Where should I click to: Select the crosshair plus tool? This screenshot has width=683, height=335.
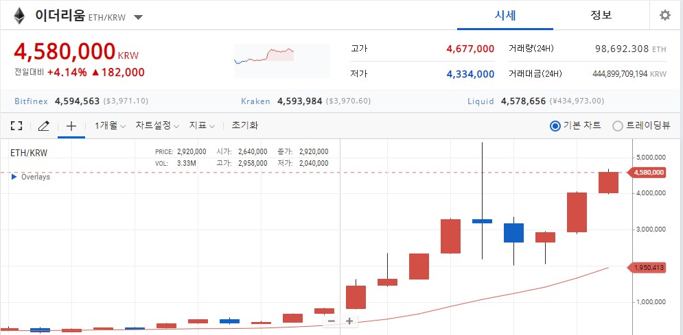tap(71, 125)
